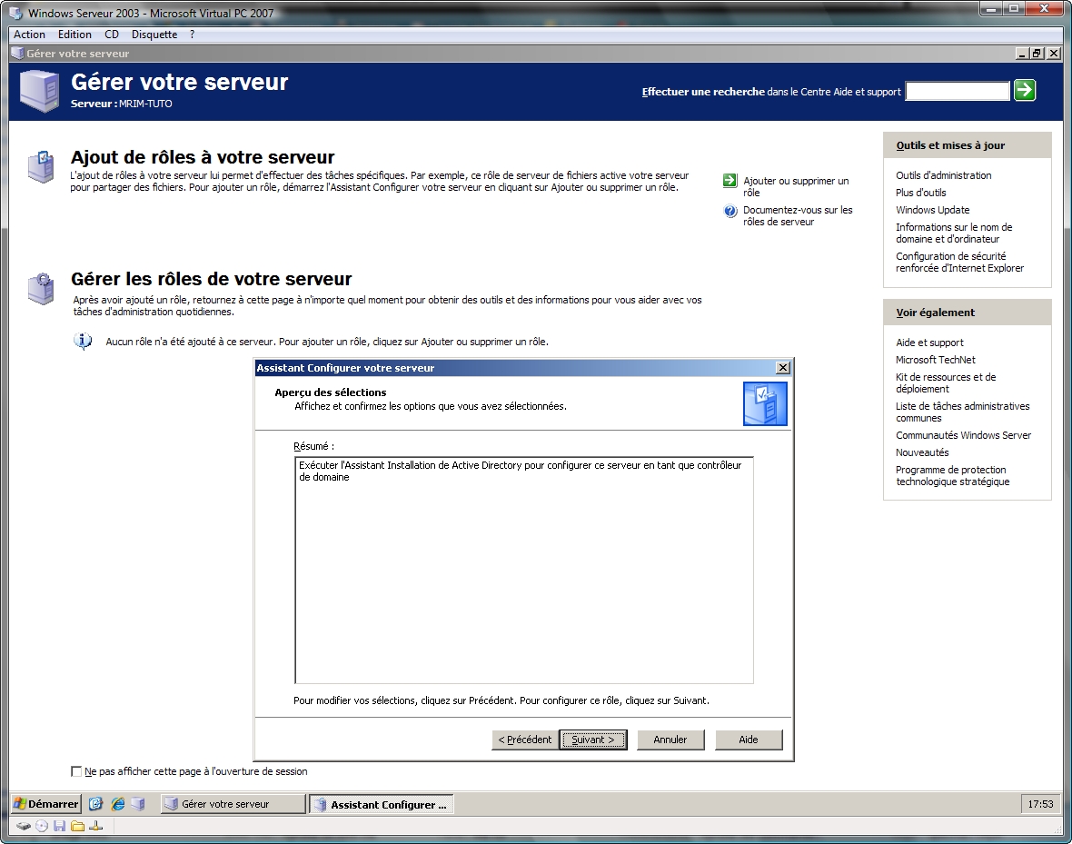Click Ajouter ou supprimer un rôle link
Image resolution: width=1072 pixels, height=844 pixels.
(796, 187)
